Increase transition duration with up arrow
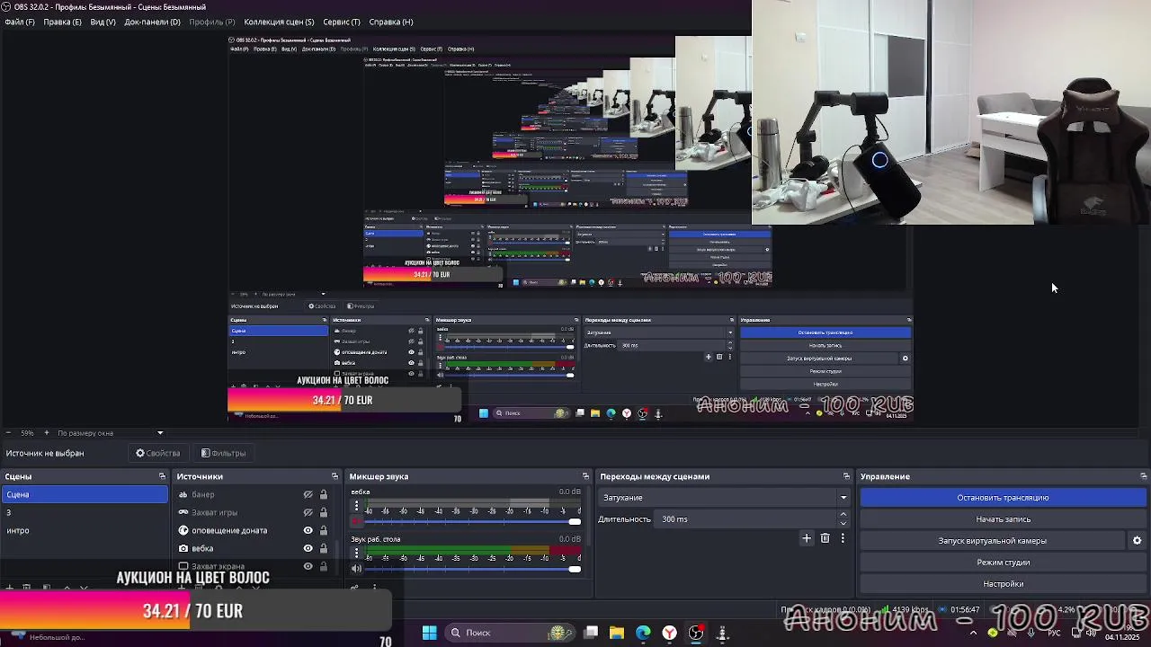The image size is (1151, 647). pyautogui.click(x=843, y=515)
